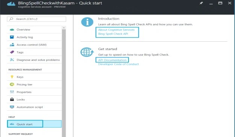This screenshot has width=235, height=137.
Task: Follow the Bing Spell Check API link
Action: pyautogui.click(x=113, y=34)
